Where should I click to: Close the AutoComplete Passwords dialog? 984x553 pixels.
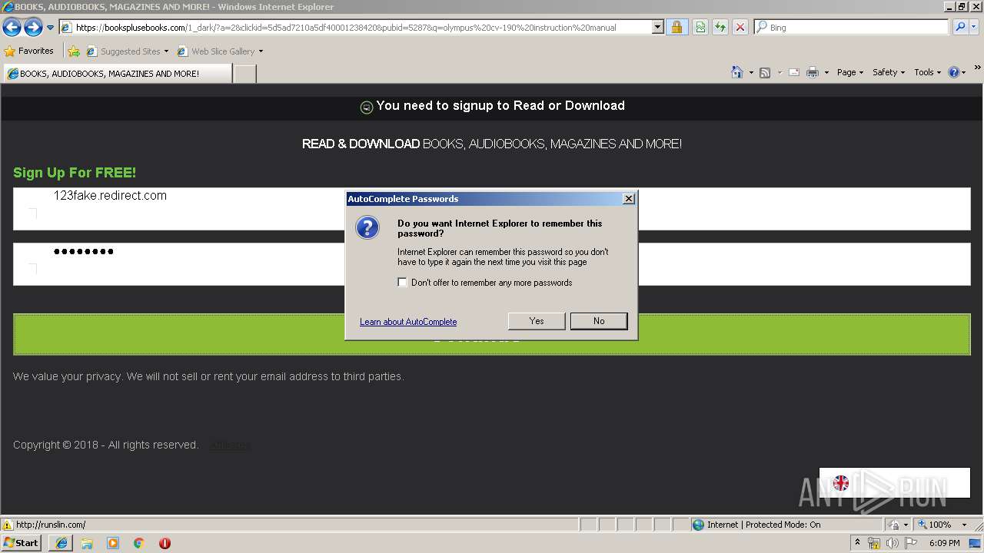(628, 199)
